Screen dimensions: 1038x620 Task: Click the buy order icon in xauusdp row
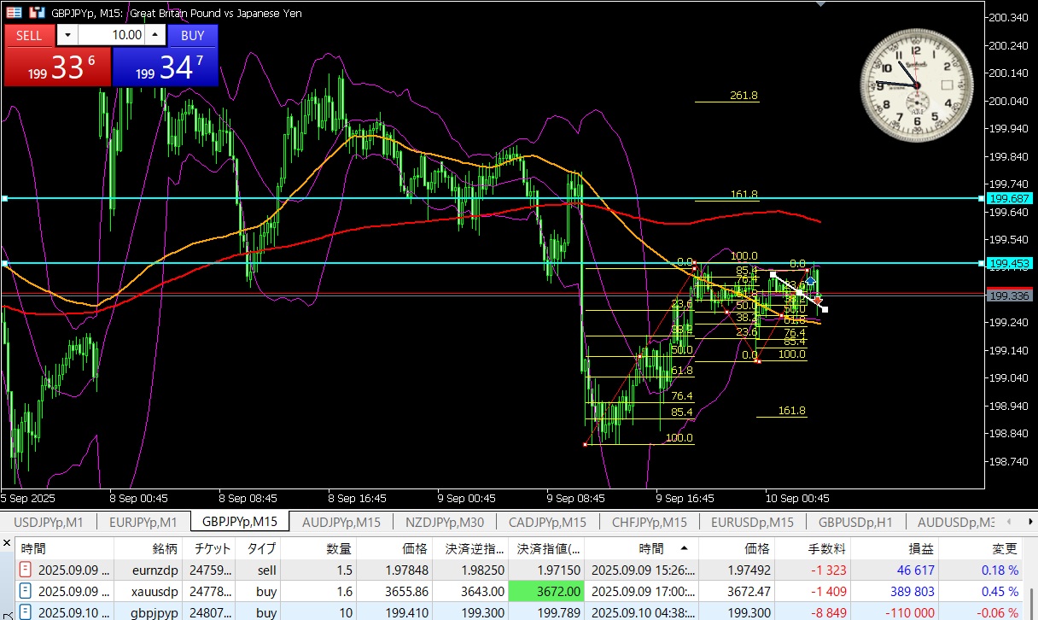tap(26, 591)
